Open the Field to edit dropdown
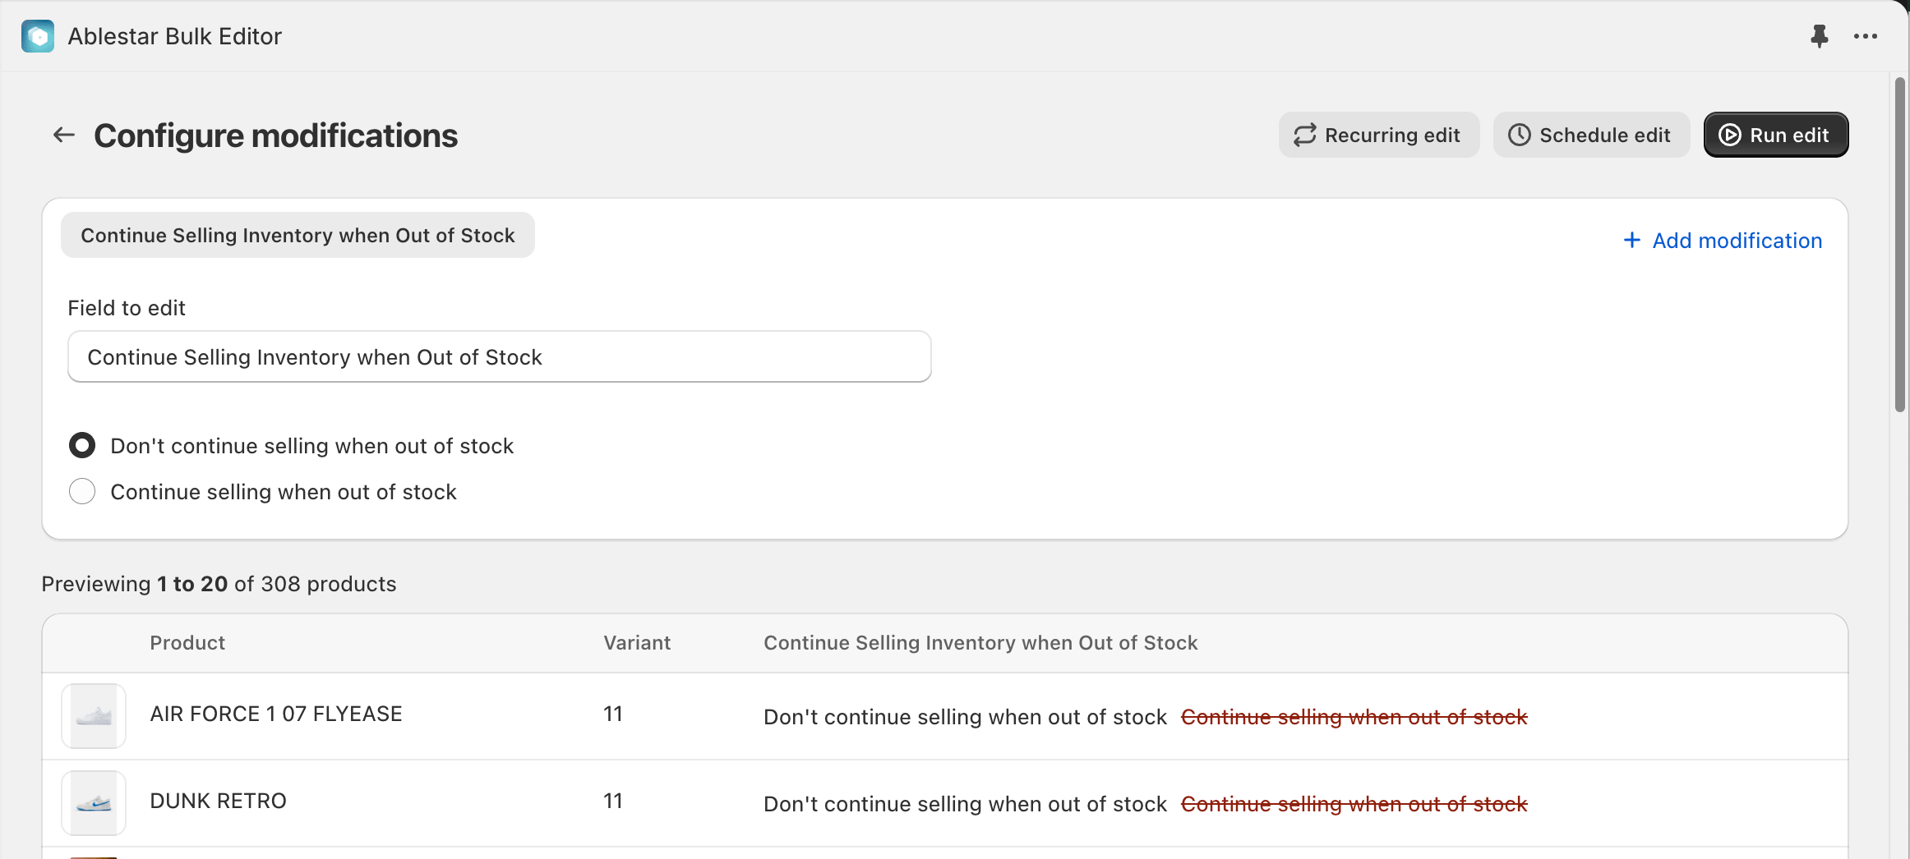Image resolution: width=1910 pixels, height=859 pixels. [x=499, y=357]
